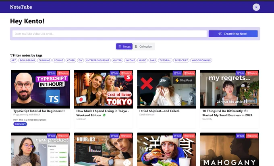Click the 'Hey Kento!' greeting heading
The height and width of the screenshot is (166, 274).
pyautogui.click(x=27, y=21)
